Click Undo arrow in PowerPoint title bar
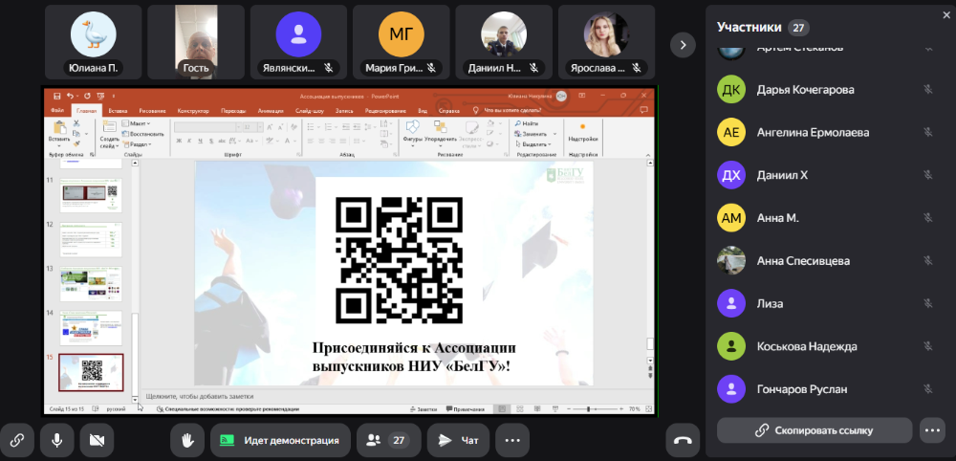Viewport: 956px width, 461px height. (70, 96)
